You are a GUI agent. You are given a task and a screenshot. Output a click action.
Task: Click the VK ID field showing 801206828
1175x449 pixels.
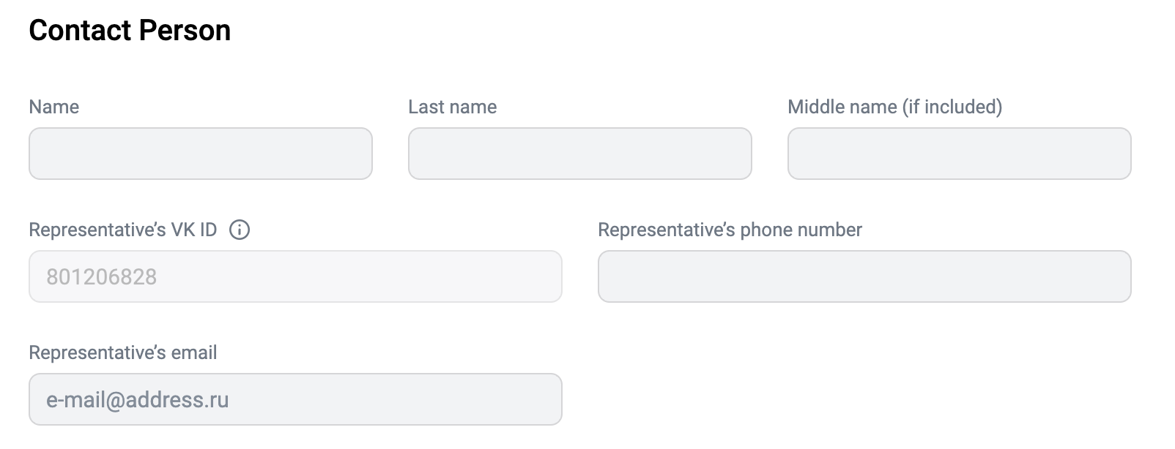(295, 276)
